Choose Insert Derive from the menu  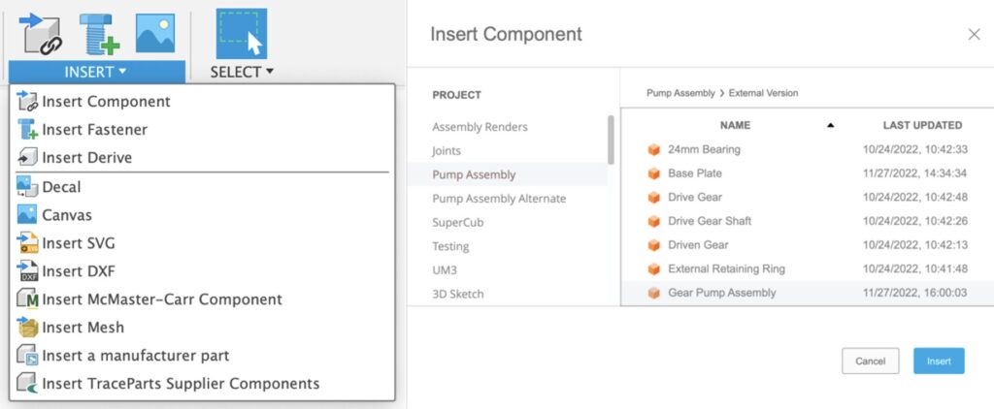pyautogui.click(x=86, y=158)
